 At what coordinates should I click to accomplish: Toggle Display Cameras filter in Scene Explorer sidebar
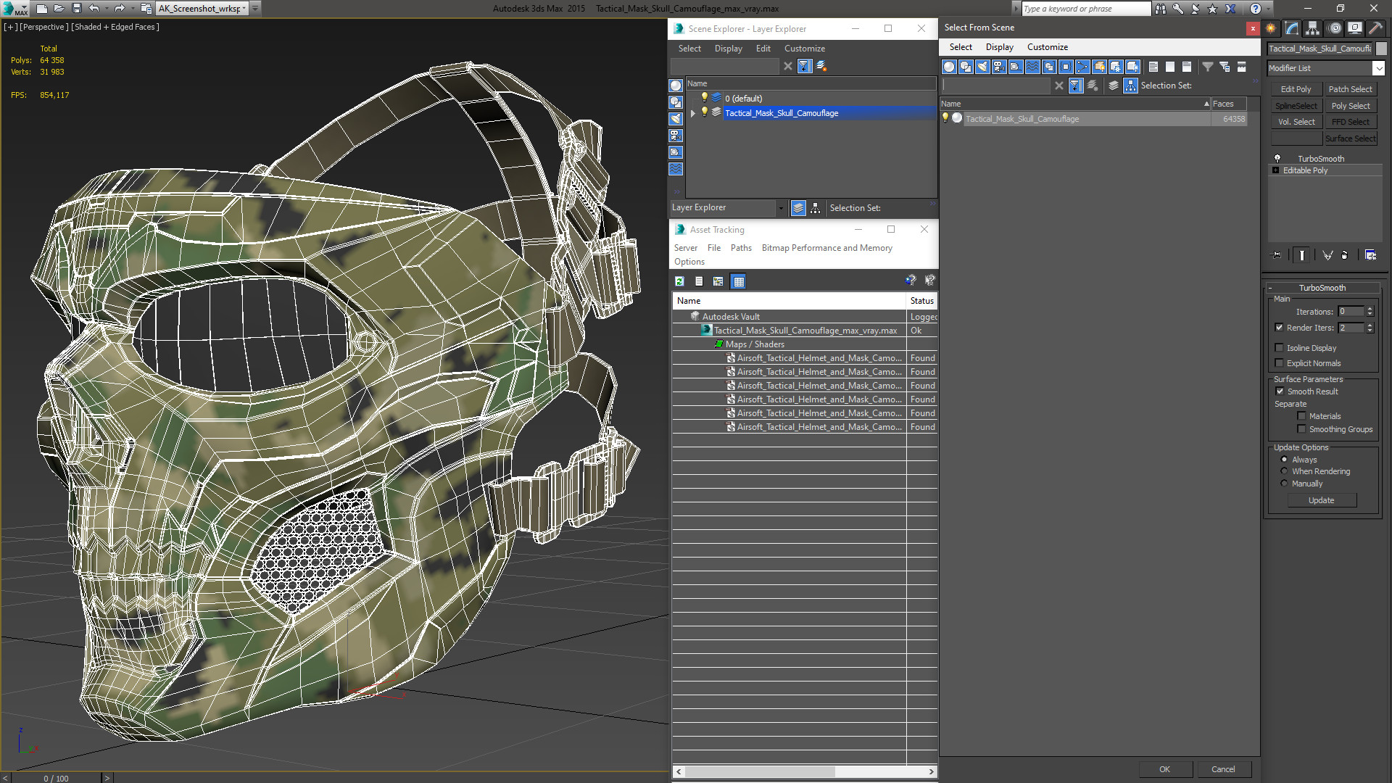pyautogui.click(x=676, y=136)
